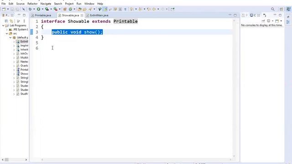Open the Navigate menu

coord(46,4)
